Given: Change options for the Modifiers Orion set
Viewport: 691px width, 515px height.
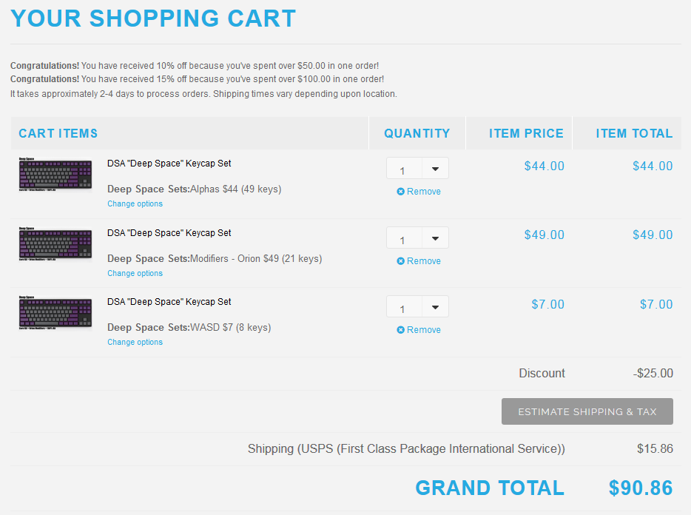Looking at the screenshot, I should [x=135, y=274].
